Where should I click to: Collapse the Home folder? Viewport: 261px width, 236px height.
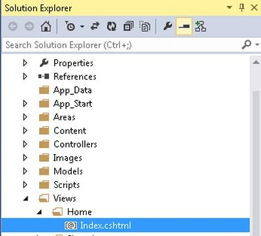coord(39,212)
